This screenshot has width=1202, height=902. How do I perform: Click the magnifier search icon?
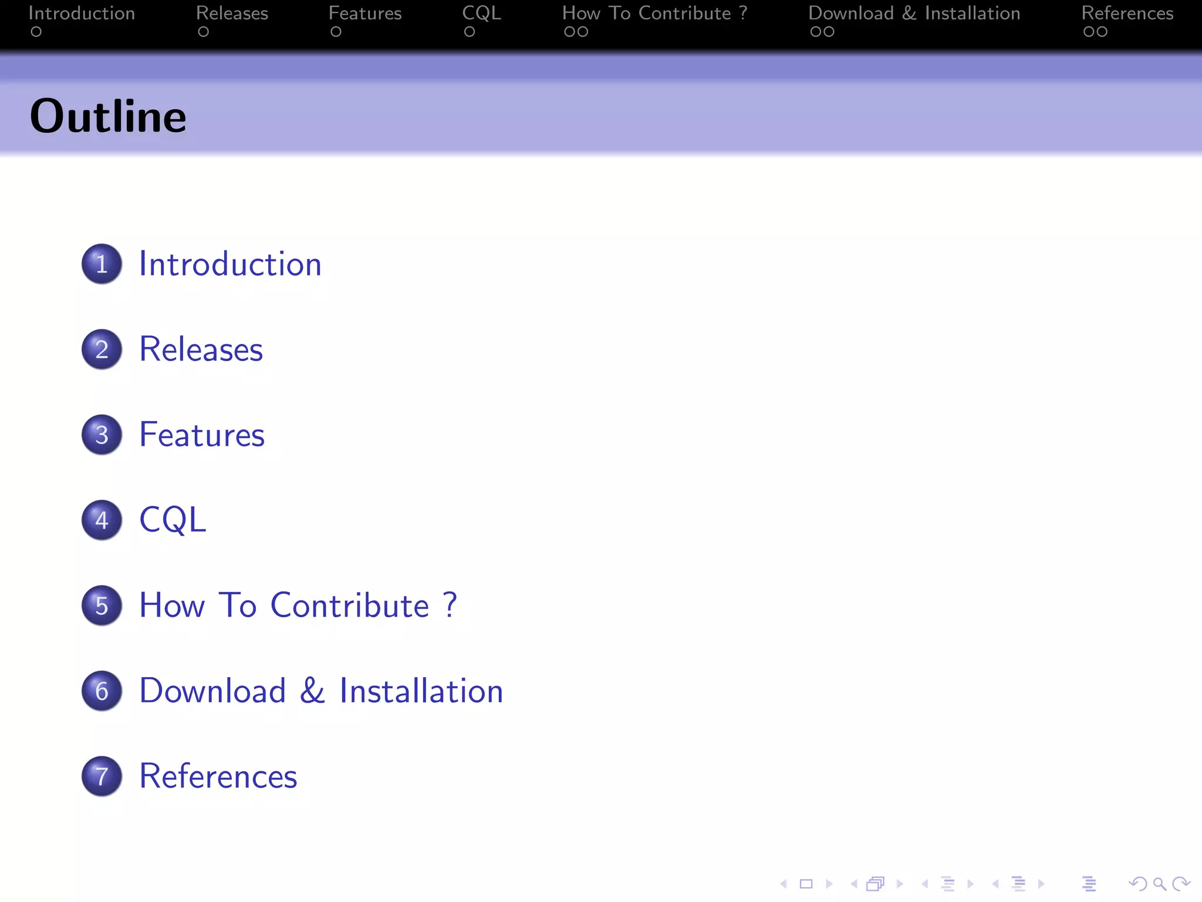pos(1159,884)
